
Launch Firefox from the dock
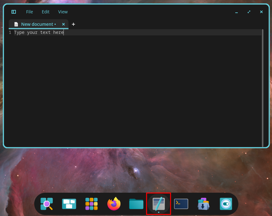click(x=114, y=204)
